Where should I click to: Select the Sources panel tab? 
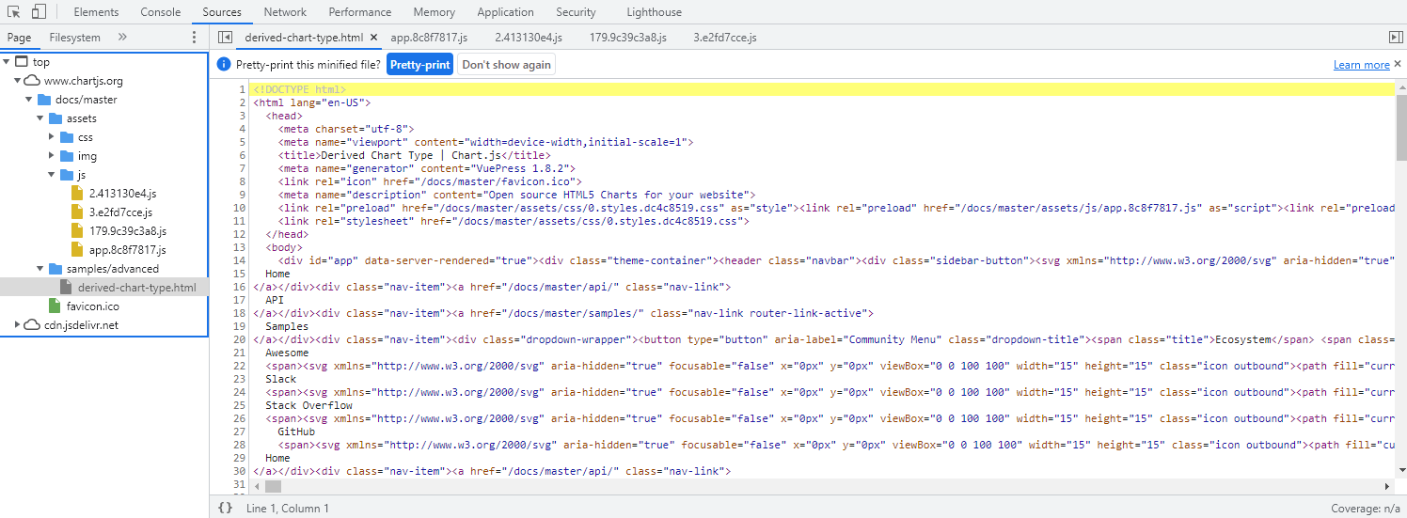click(x=222, y=12)
